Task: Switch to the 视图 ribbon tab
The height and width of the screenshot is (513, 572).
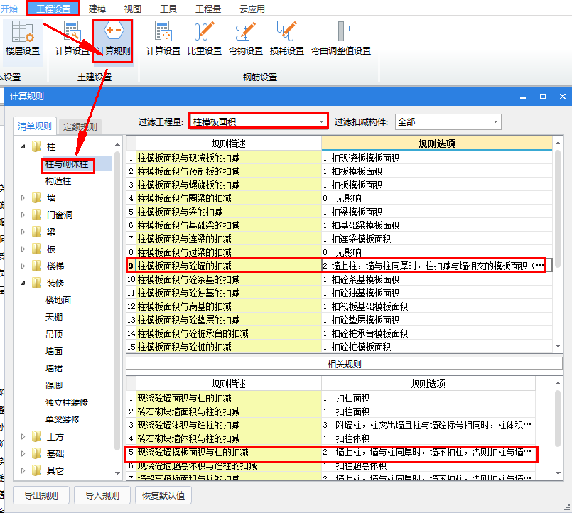Action: 132,9
